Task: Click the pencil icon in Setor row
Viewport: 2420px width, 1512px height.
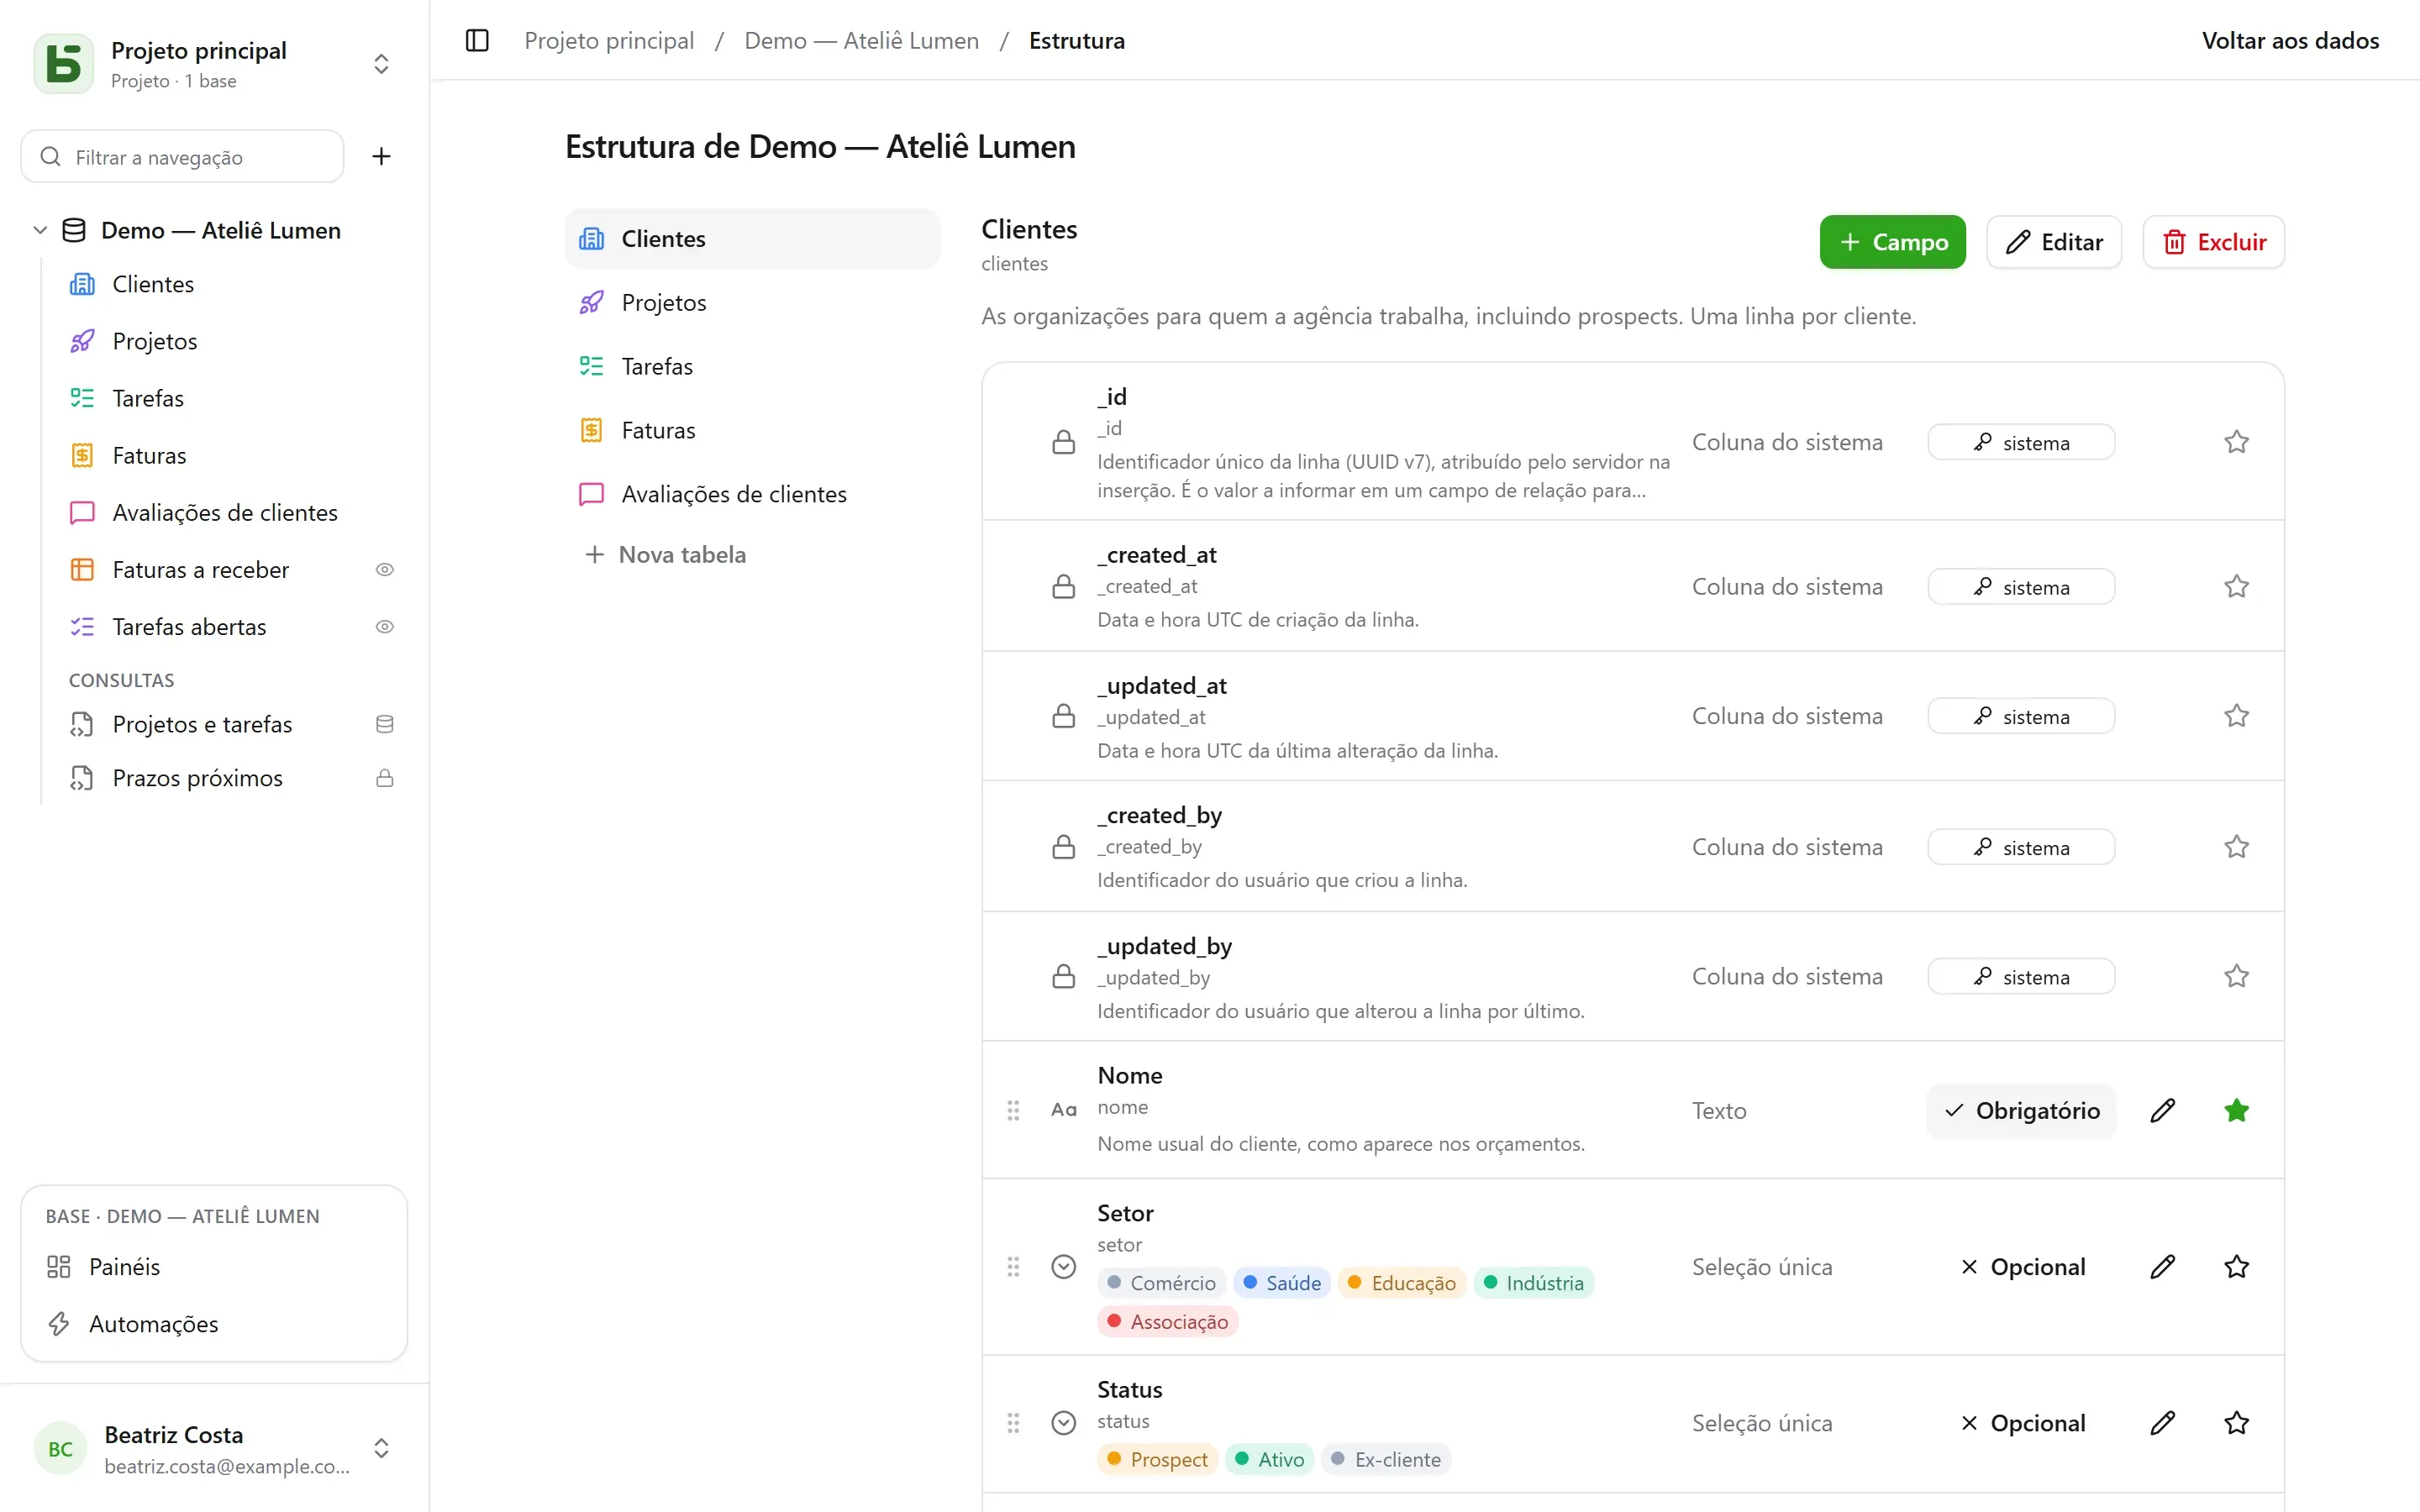Action: pos(2162,1267)
